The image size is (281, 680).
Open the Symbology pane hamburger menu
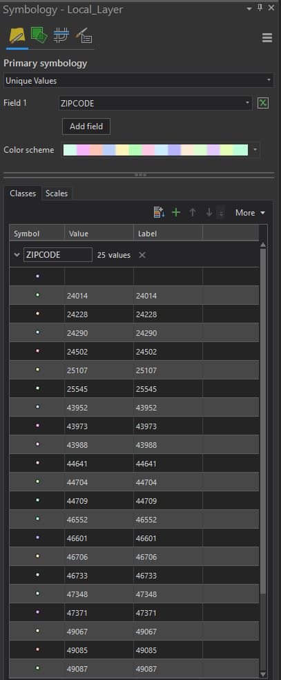point(267,38)
